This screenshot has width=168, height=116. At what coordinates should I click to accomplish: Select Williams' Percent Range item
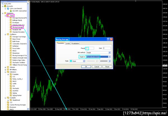click(20, 65)
